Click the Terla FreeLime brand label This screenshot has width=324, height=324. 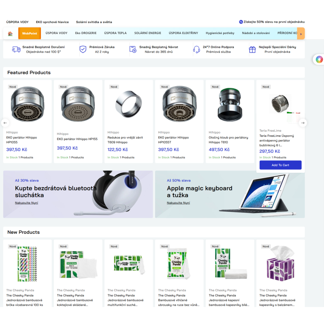point(270,130)
